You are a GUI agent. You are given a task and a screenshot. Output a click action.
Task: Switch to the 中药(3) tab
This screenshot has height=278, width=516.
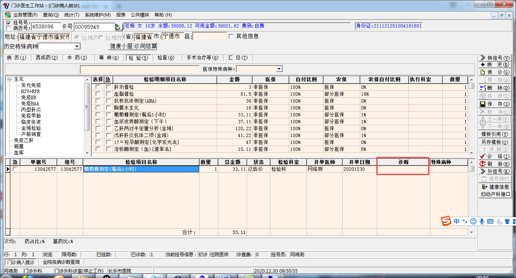click(77, 58)
